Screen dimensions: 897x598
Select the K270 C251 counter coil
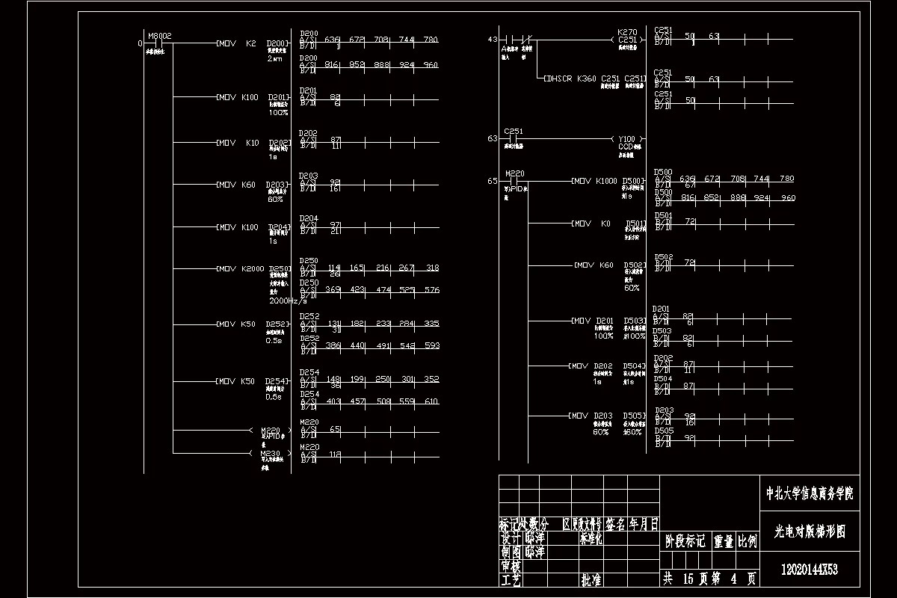pyautogui.click(x=628, y=36)
